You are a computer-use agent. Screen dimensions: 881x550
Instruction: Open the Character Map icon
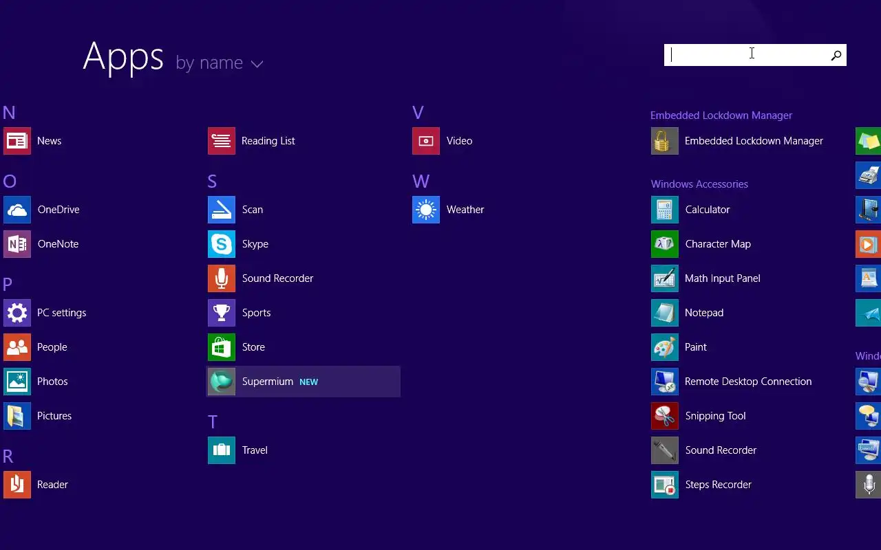pyautogui.click(x=665, y=244)
